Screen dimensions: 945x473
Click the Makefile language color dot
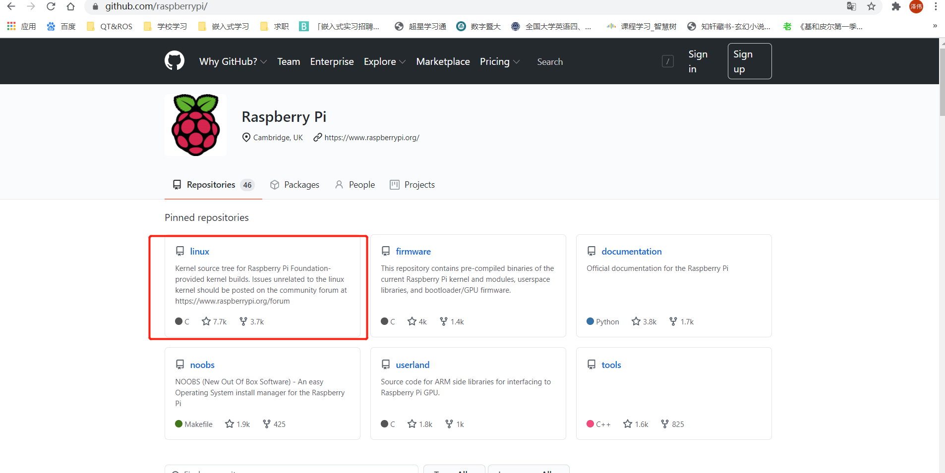(178, 423)
